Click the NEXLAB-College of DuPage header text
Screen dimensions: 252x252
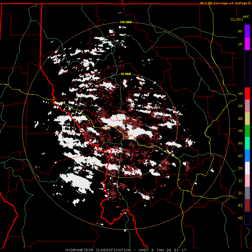click(x=224, y=3)
